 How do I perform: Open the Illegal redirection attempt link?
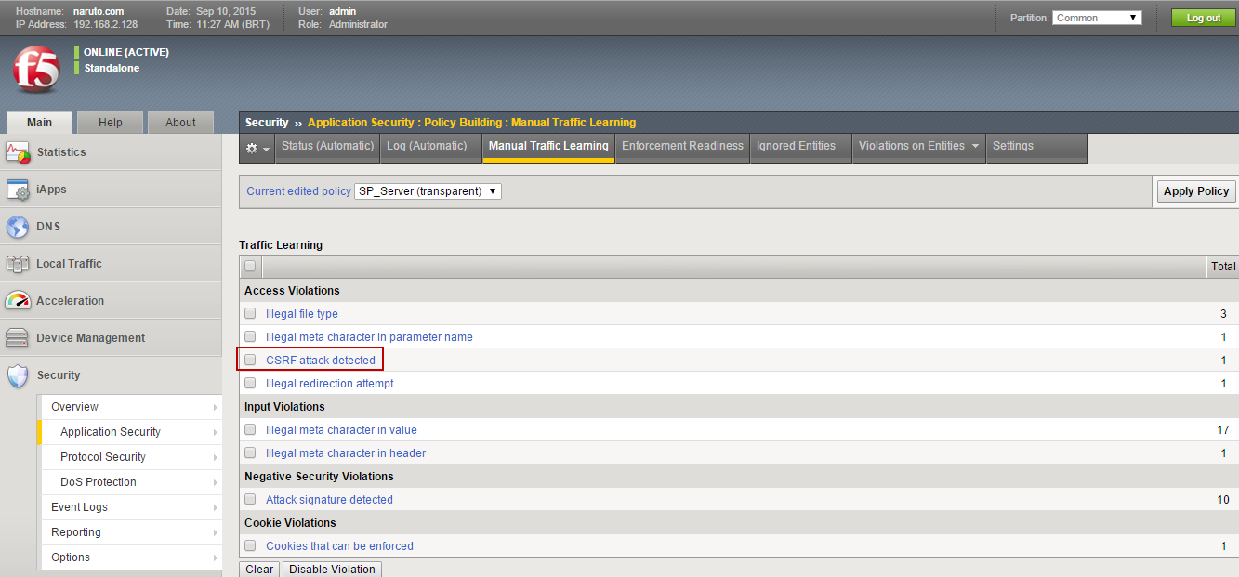(329, 384)
